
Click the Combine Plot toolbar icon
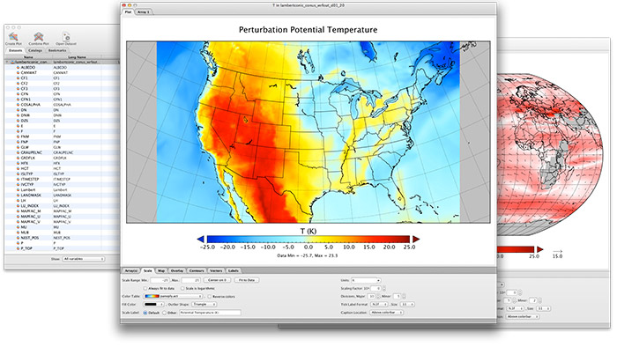coord(38,37)
